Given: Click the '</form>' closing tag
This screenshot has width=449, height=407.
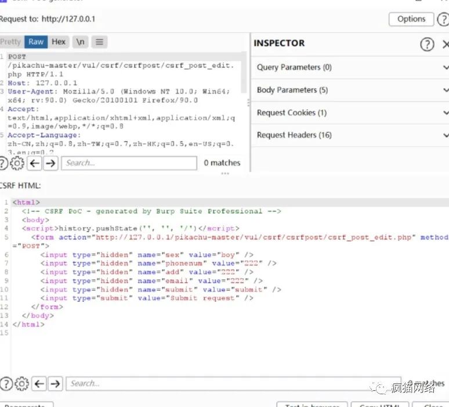Looking at the screenshot, I should (x=47, y=307).
